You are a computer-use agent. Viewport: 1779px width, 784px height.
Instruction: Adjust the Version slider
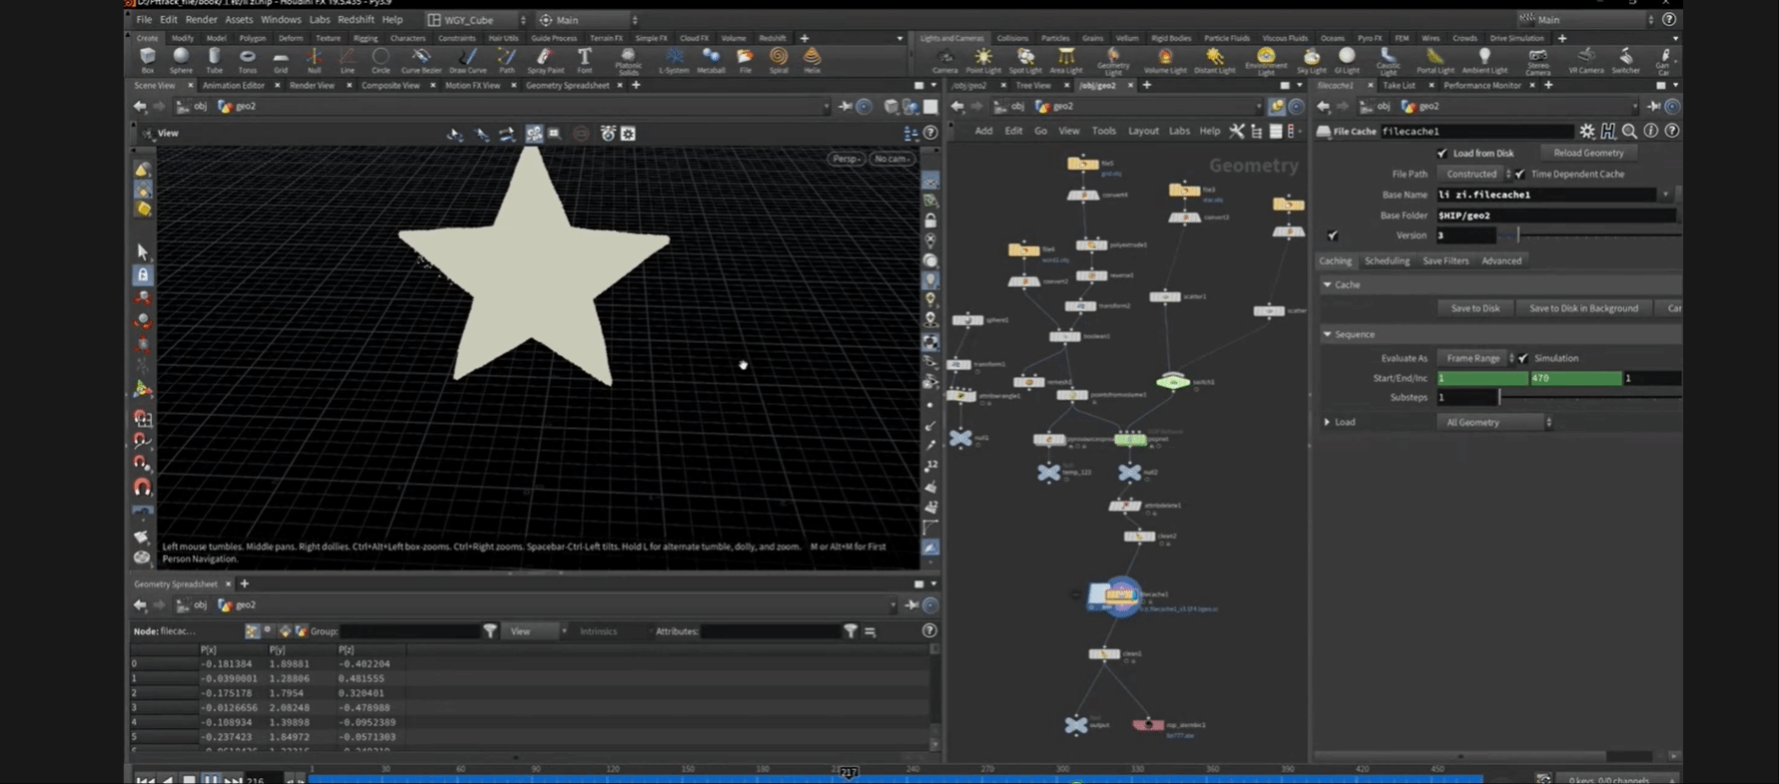(1517, 235)
